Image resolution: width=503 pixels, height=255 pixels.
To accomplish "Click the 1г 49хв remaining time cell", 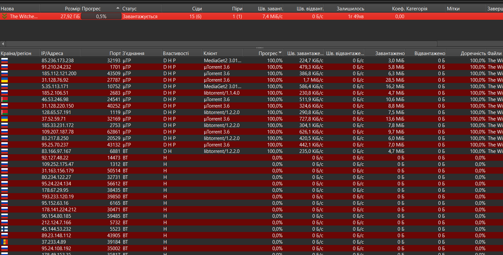I will click(x=356, y=16).
